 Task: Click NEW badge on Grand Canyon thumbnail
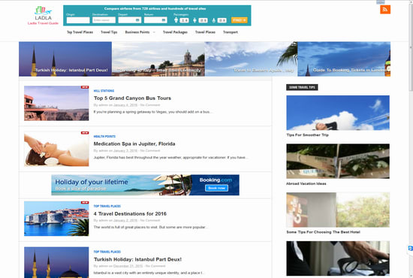click(85, 87)
